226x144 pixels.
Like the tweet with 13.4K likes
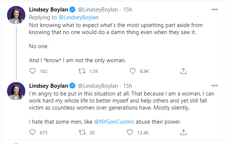click(x=130, y=133)
